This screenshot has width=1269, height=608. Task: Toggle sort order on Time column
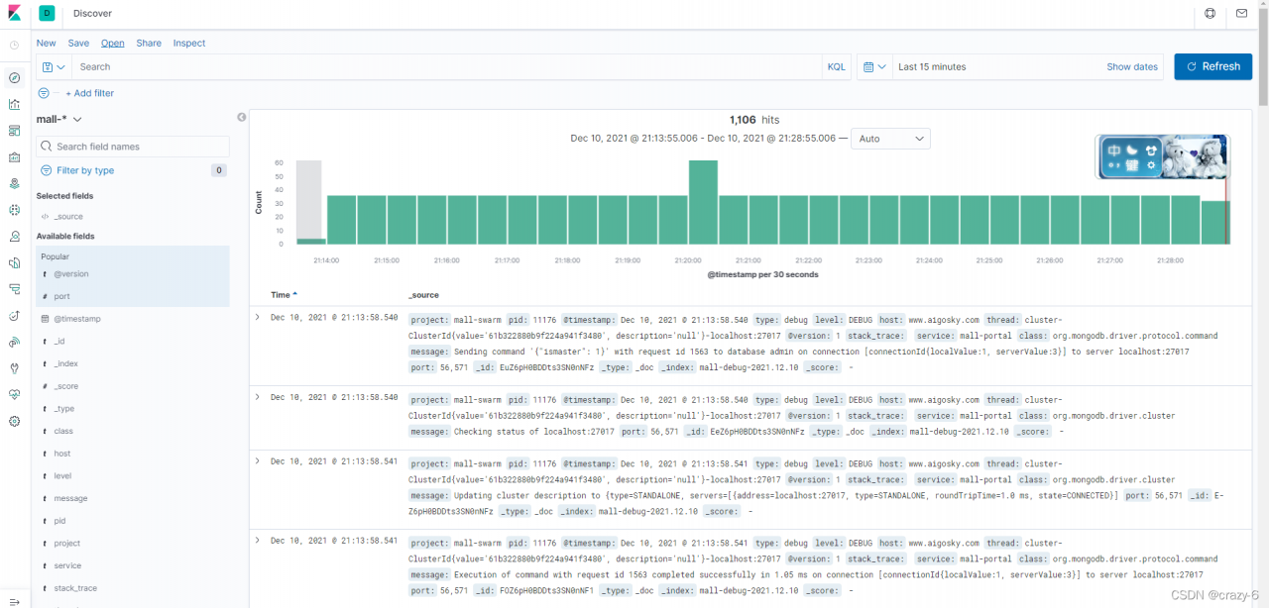pos(284,295)
